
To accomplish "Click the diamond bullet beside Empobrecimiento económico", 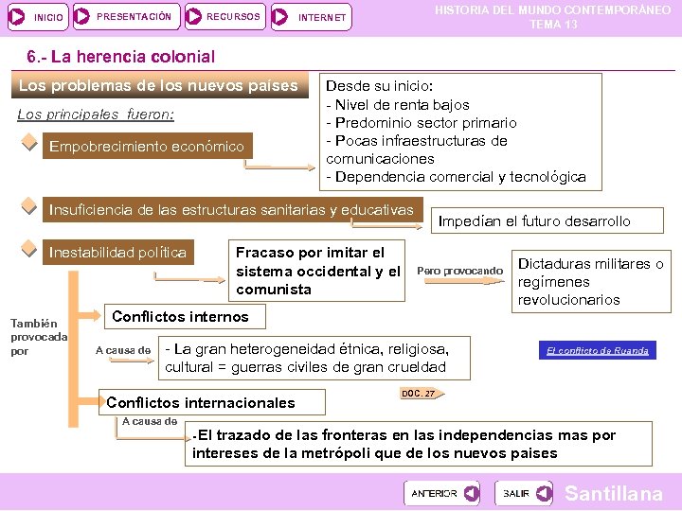I will (29, 142).
